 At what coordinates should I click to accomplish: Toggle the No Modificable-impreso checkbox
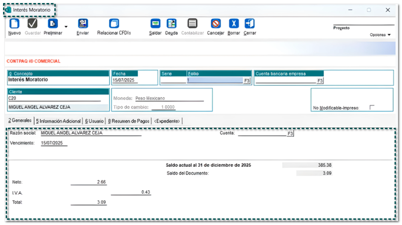point(372,107)
